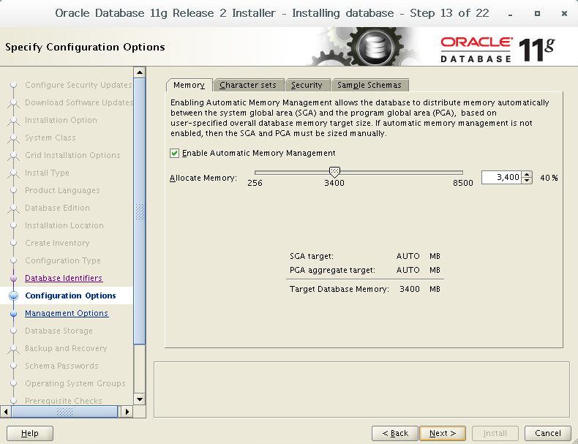Click the Next button
The height and width of the screenshot is (444, 578).
443,433
